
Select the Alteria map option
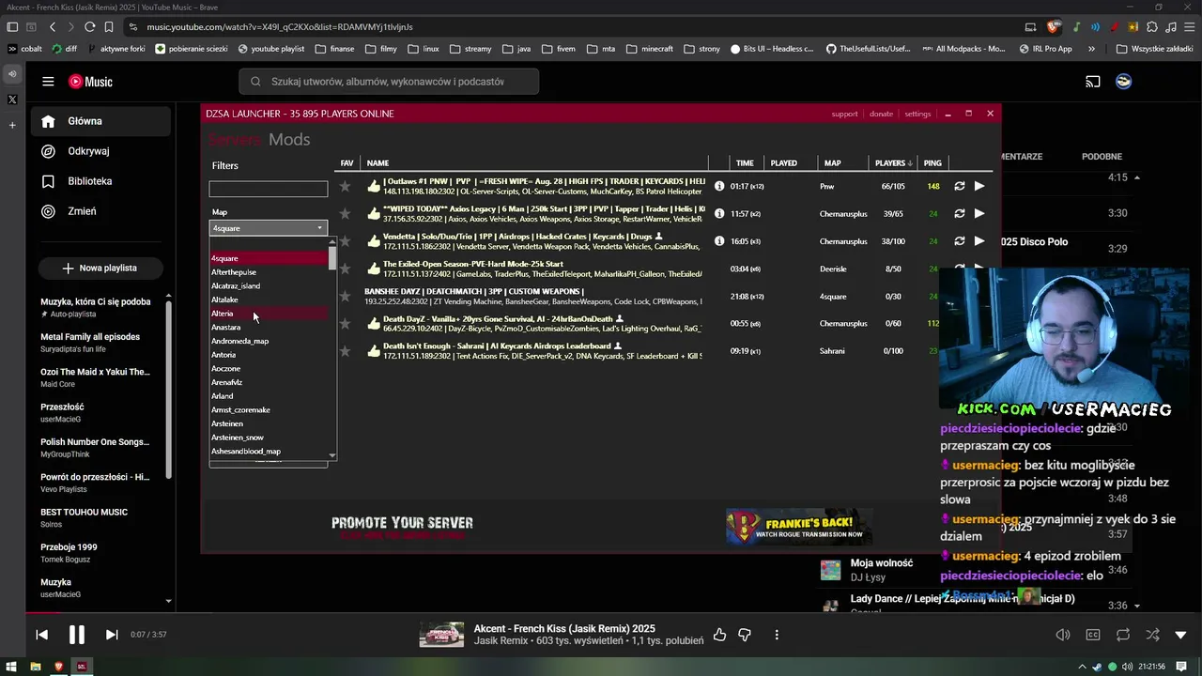223,314
